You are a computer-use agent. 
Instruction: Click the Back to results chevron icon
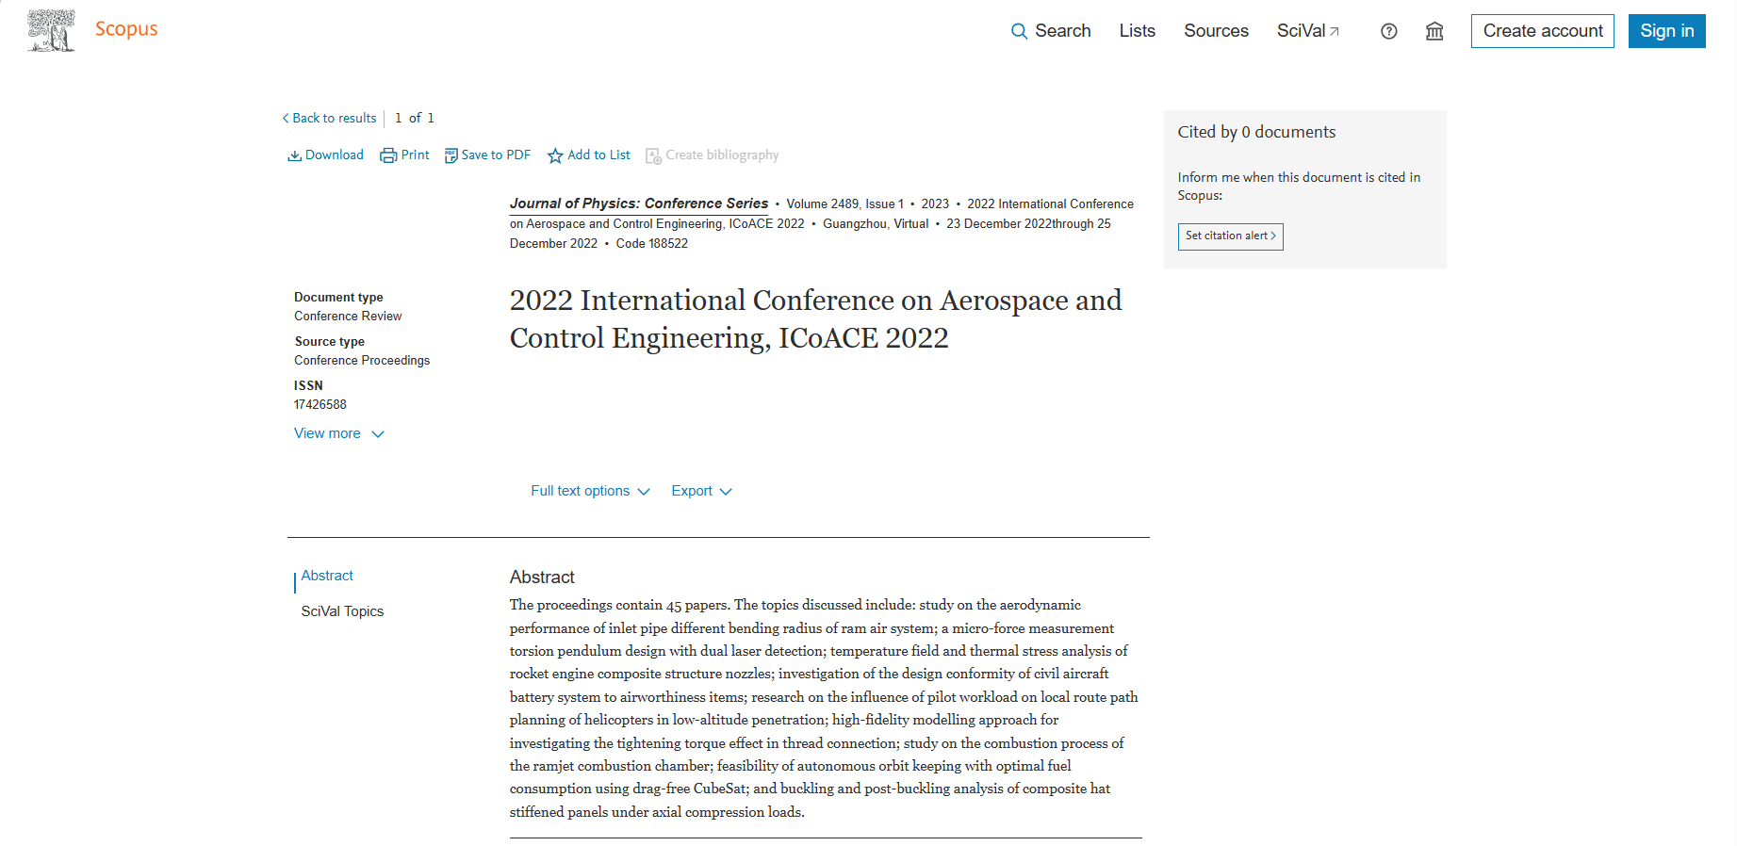(286, 118)
